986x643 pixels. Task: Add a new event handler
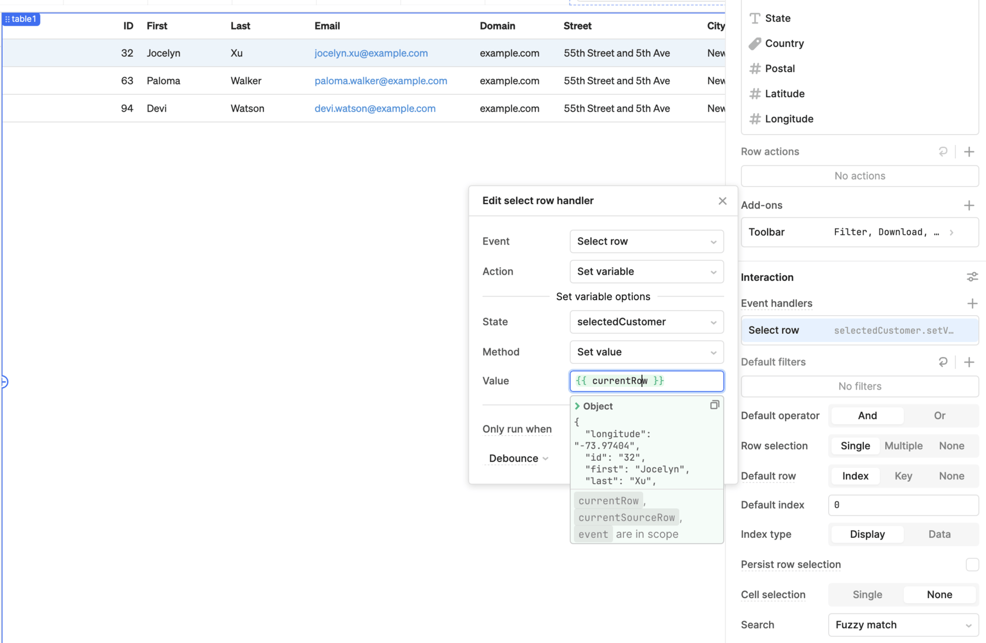click(972, 303)
